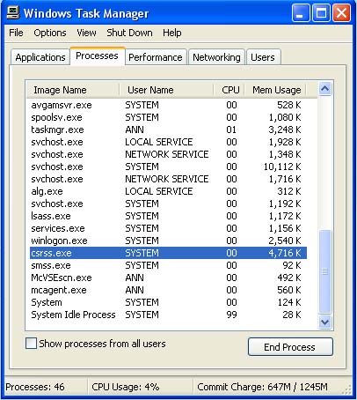The height and width of the screenshot is (400, 357).
Task: Sort processes by Image Name column
Action: tap(73, 90)
